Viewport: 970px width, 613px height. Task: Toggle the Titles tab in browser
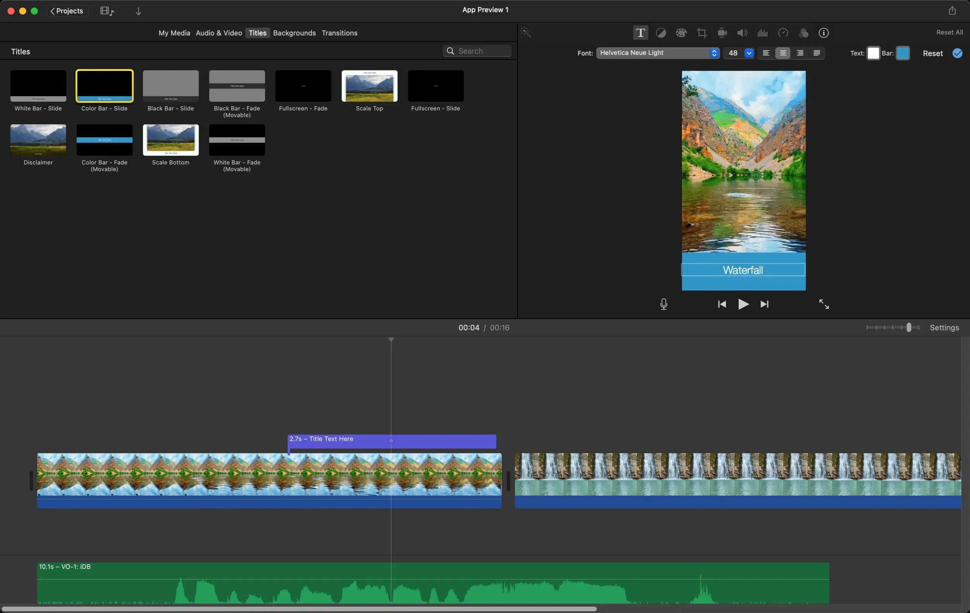(257, 33)
